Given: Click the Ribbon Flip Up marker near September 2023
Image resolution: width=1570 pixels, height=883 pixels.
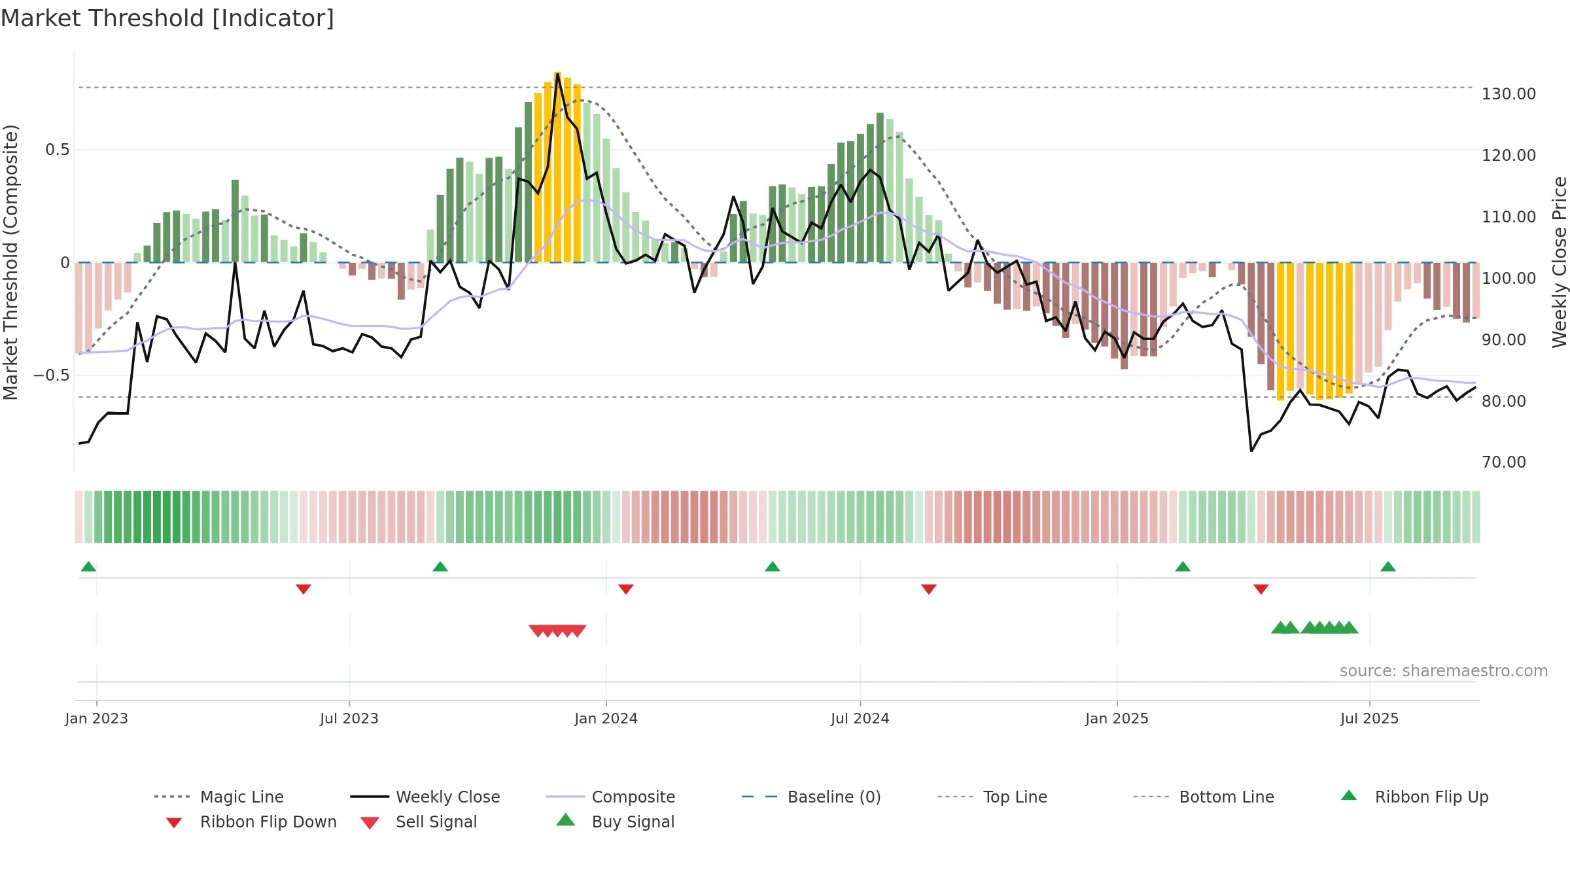Looking at the screenshot, I should tap(440, 566).
